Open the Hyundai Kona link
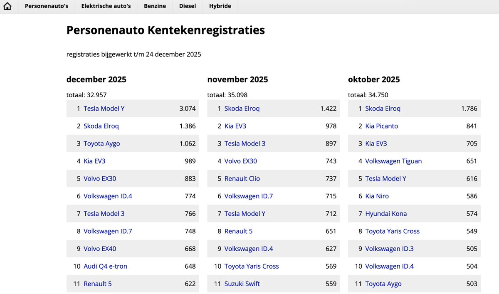The height and width of the screenshot is (294, 499). (x=386, y=213)
